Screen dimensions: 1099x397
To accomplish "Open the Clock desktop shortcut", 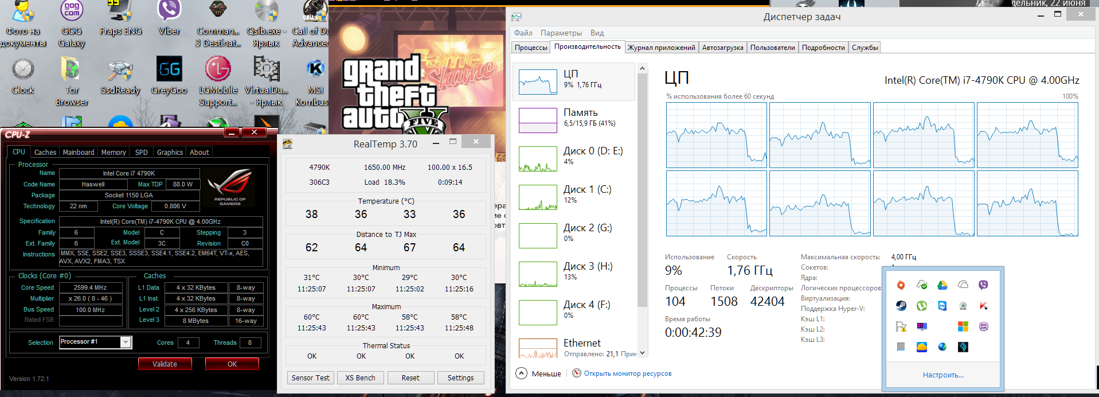I will pos(23,76).
